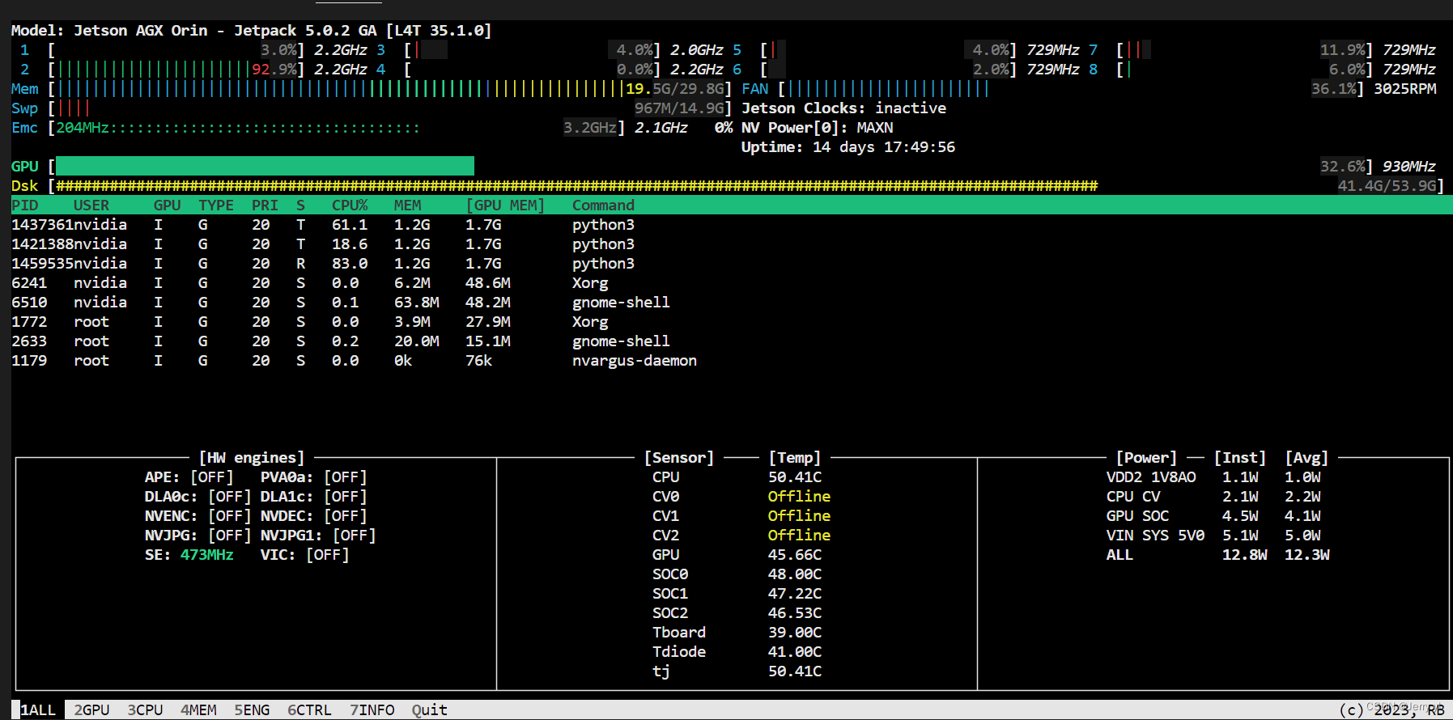Click the NVJPG1: [OFF] engine entry
Viewport: 1453px width, 720px height.
click(318, 535)
